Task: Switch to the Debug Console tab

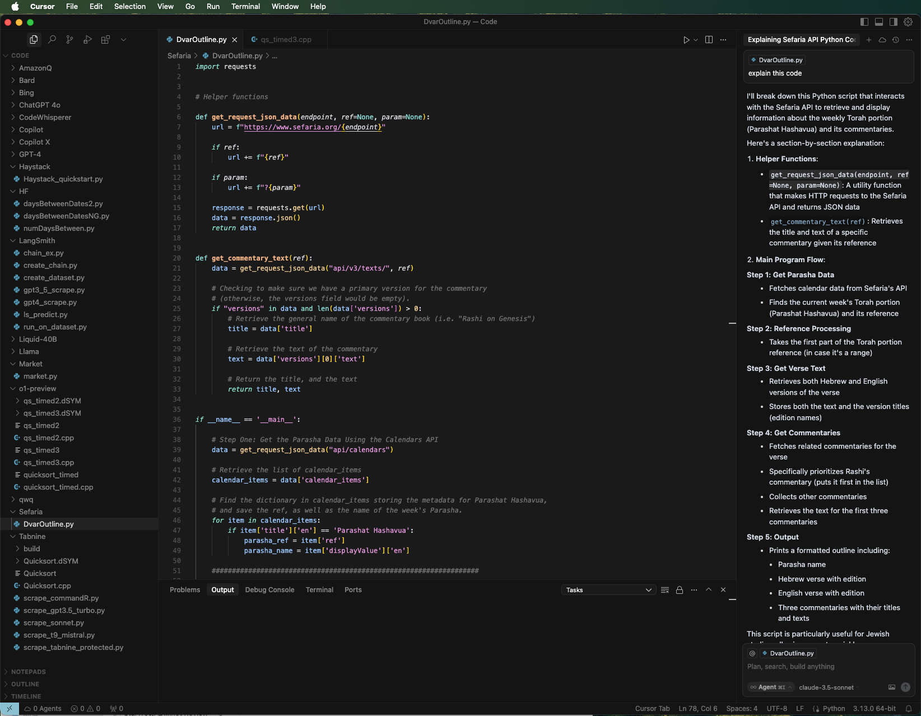Action: tap(269, 590)
